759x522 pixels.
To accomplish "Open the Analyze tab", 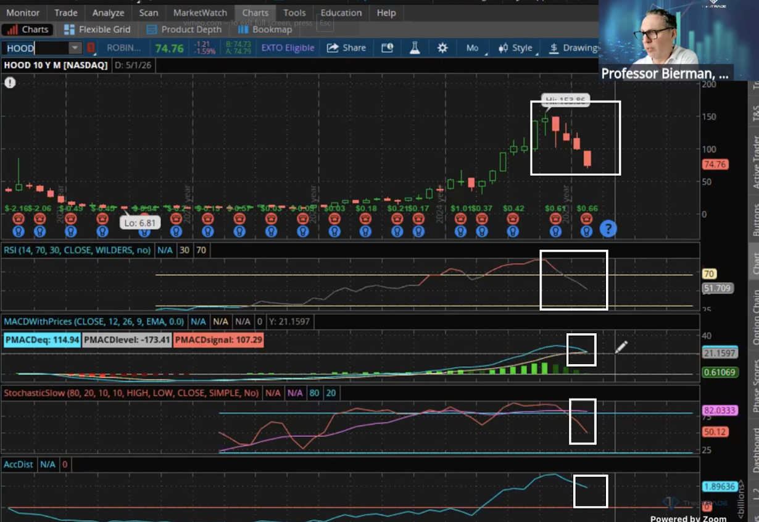I will click(x=108, y=12).
